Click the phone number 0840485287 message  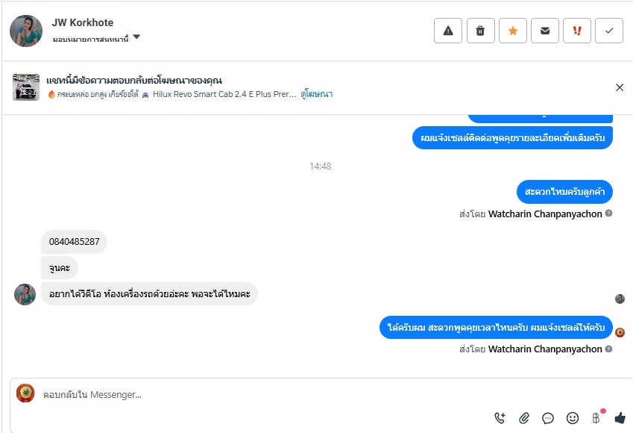click(75, 242)
